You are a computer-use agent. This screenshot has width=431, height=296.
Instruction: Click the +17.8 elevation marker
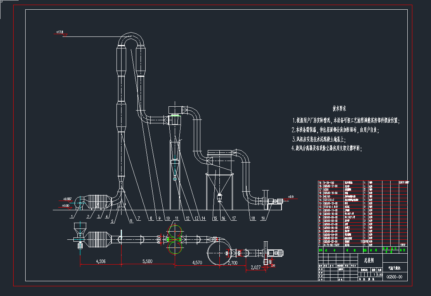click(59, 32)
